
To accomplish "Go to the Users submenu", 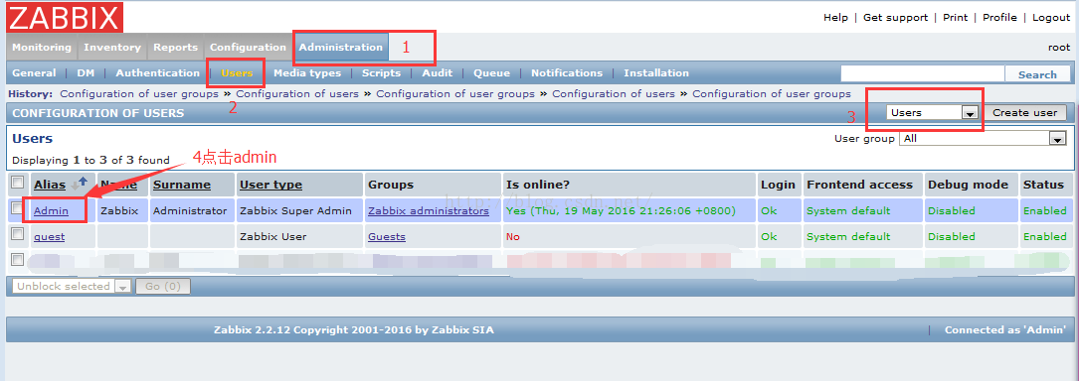I will click(237, 72).
